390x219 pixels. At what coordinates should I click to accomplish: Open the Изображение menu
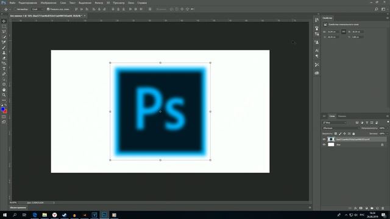(49, 2)
